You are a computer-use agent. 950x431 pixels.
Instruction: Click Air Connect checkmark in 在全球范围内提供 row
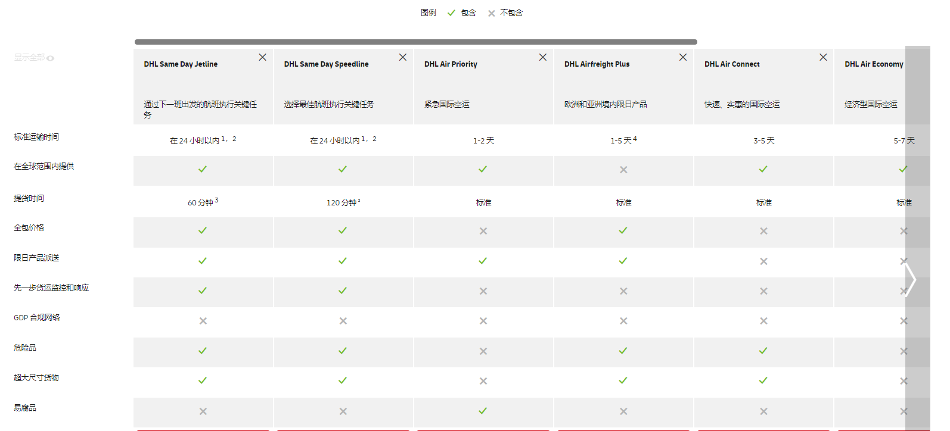[763, 169]
